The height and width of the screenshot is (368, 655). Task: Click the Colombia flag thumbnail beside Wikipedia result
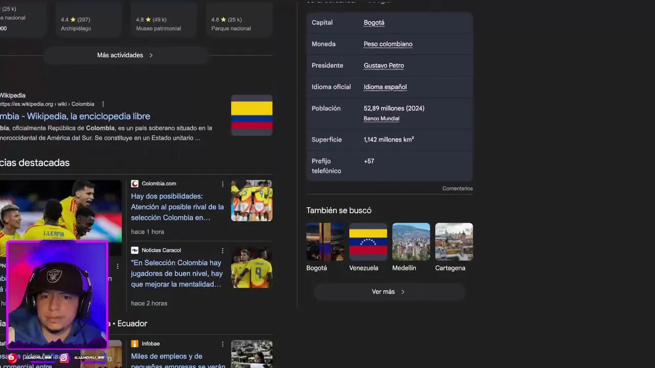(252, 115)
